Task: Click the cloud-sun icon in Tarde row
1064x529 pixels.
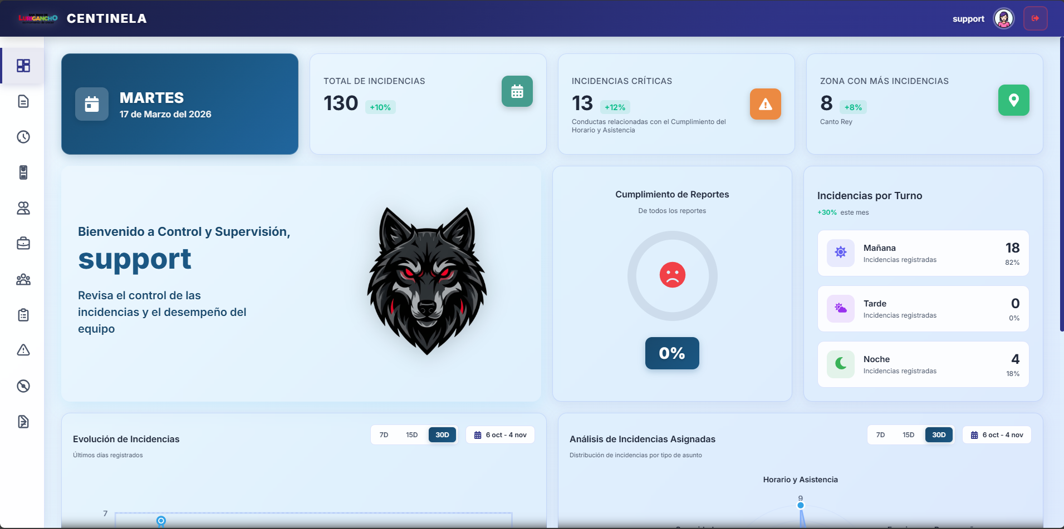Action: click(841, 308)
